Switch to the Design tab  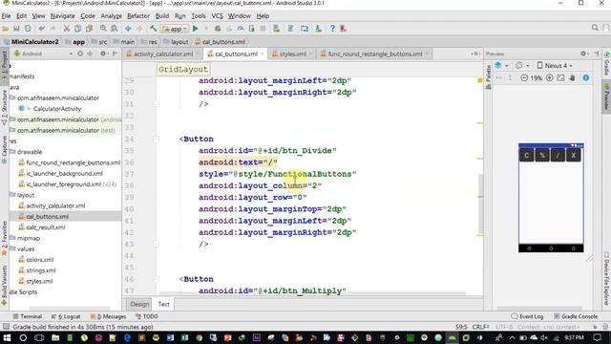click(139, 304)
